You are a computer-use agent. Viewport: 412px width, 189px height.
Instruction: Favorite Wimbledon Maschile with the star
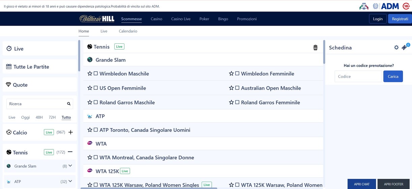pyautogui.click(x=90, y=74)
